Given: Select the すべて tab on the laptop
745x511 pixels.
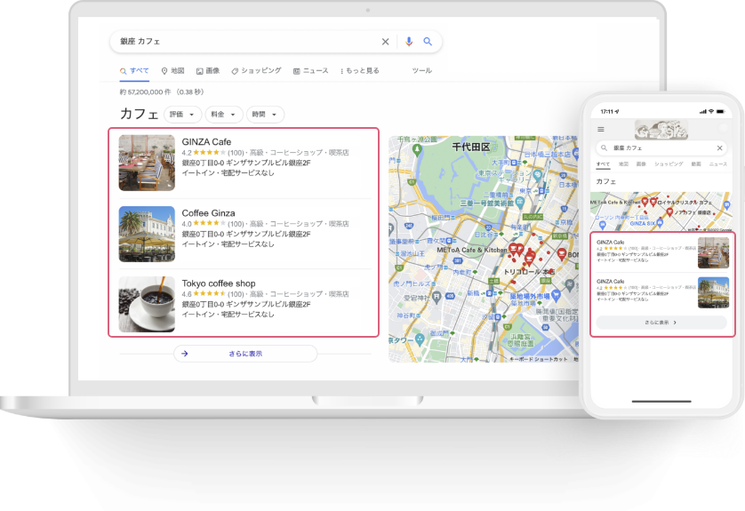Looking at the screenshot, I should (134, 71).
